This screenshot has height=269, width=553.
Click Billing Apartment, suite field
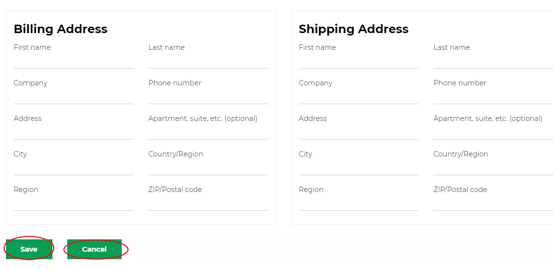pyautogui.click(x=208, y=132)
